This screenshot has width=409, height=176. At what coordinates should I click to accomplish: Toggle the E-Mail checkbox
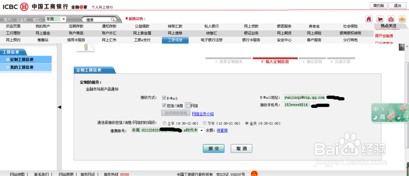164,98
